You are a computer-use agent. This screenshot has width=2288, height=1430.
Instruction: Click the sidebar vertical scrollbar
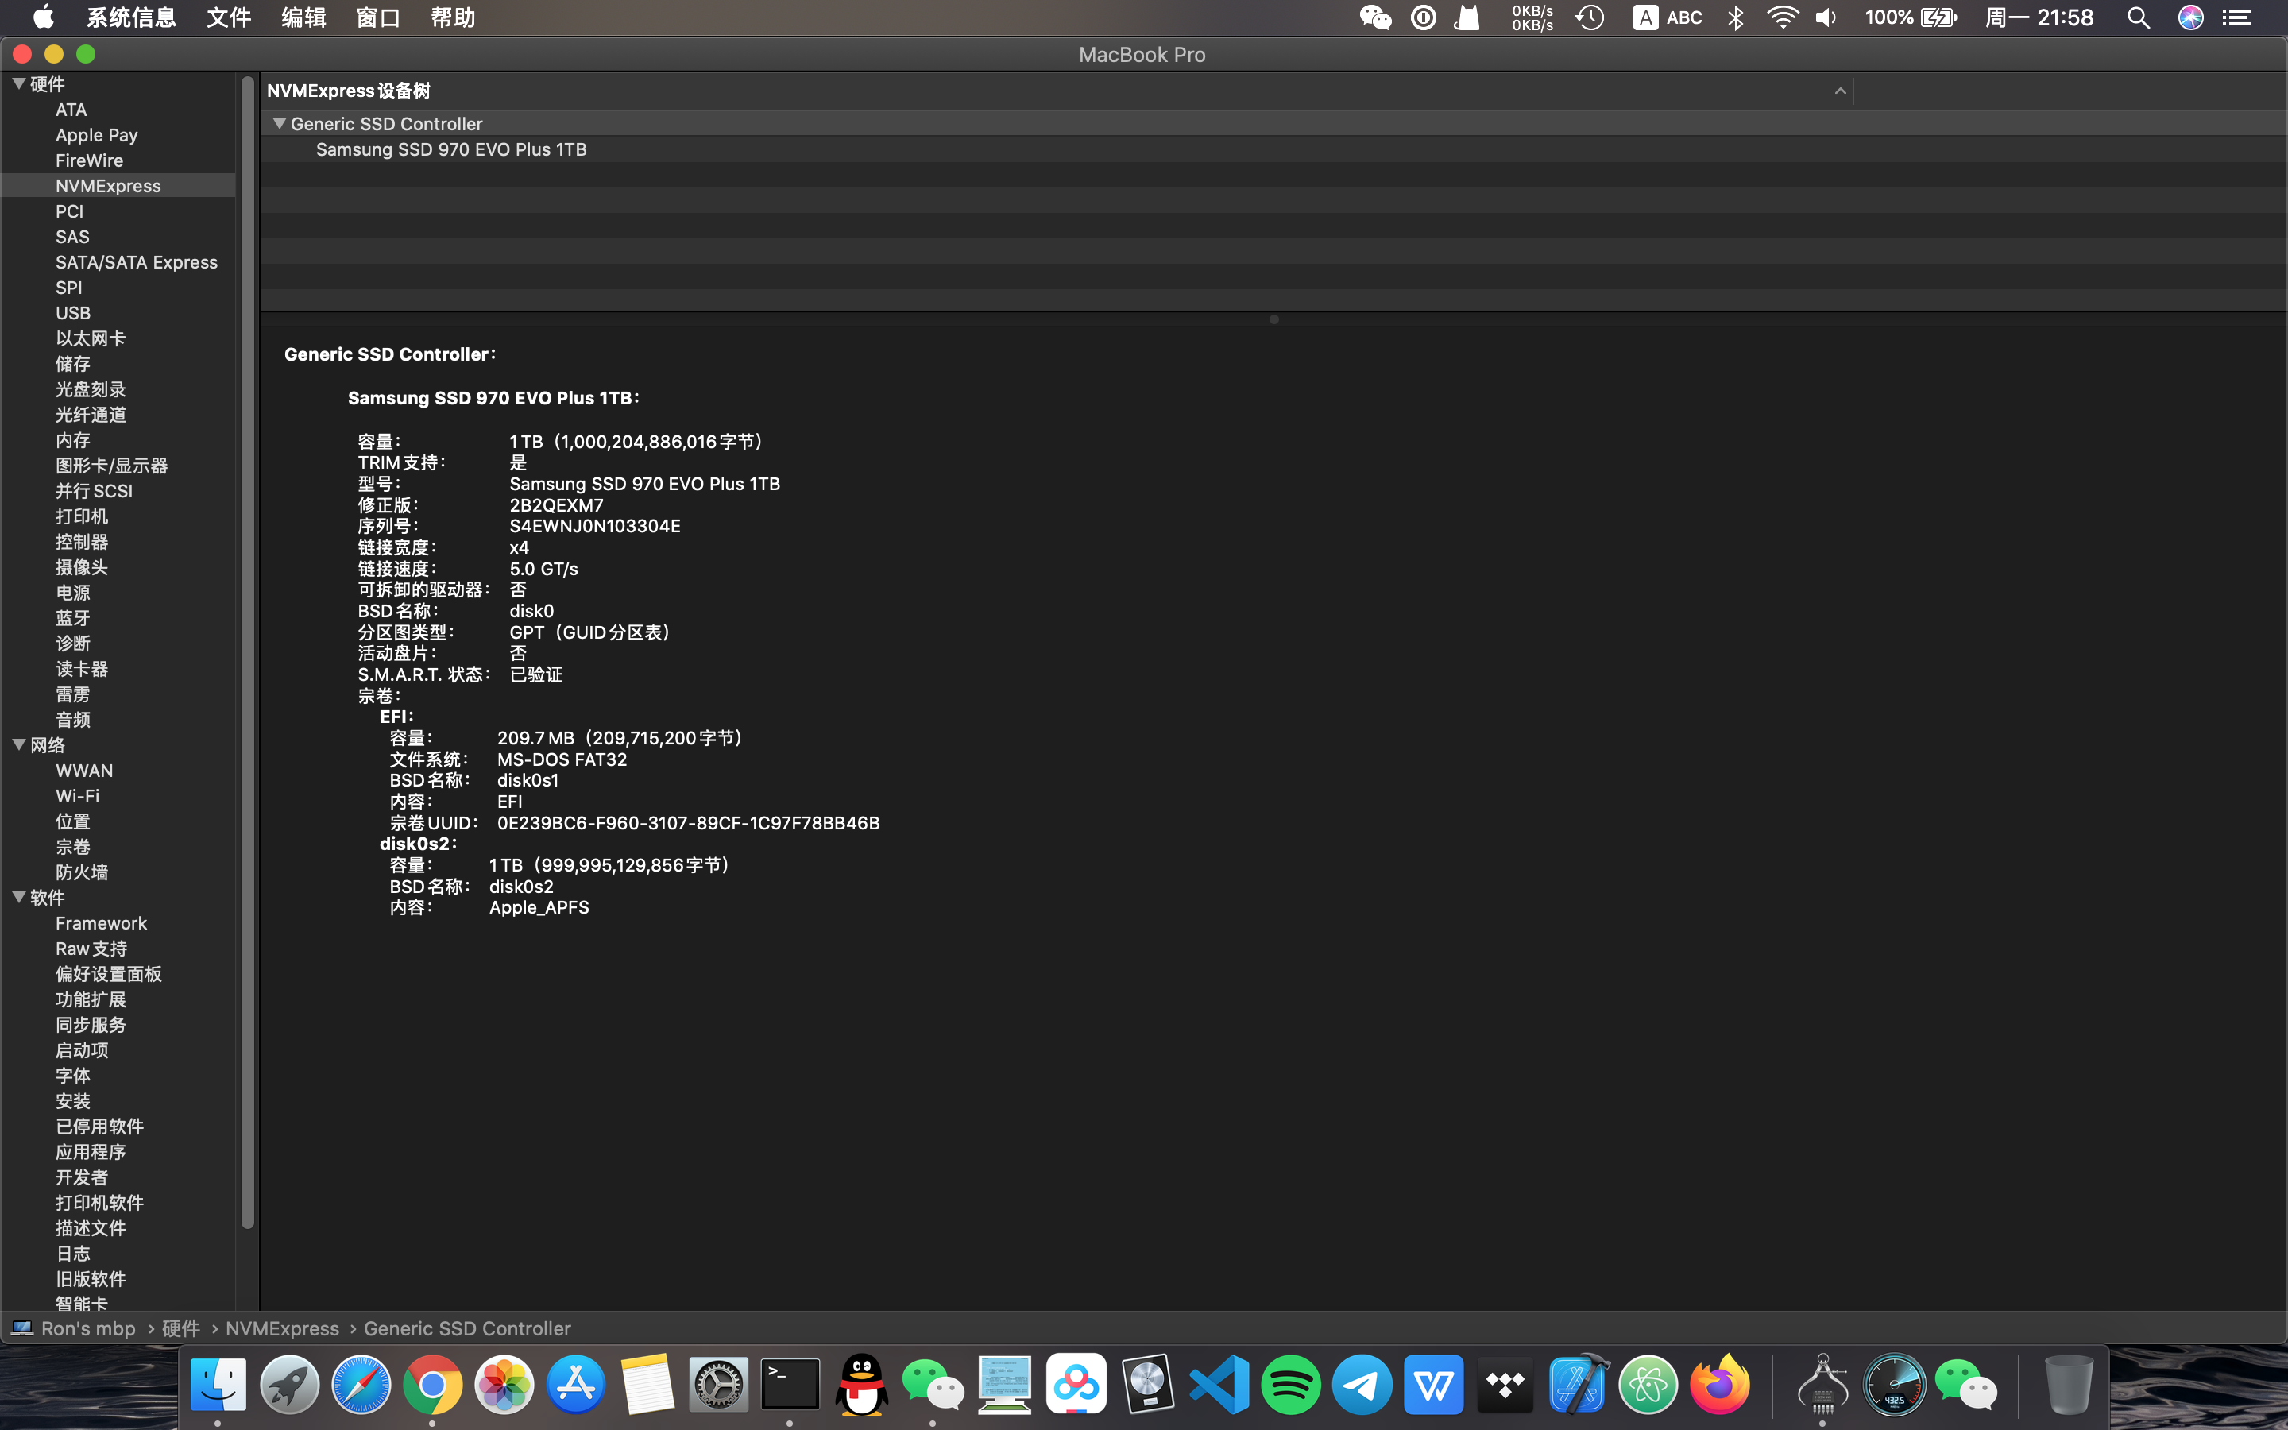tap(248, 652)
